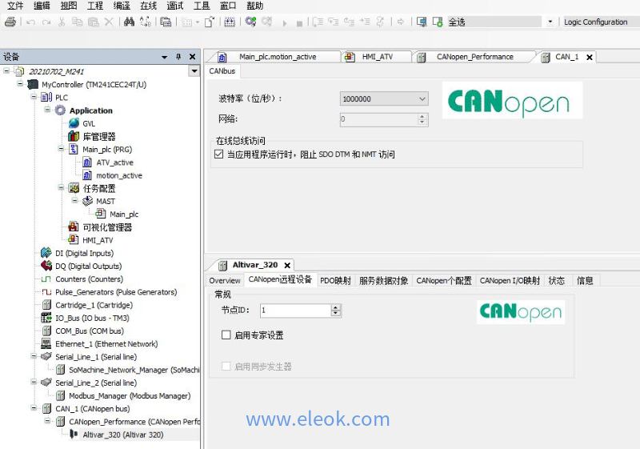The height and width of the screenshot is (449, 640).
Task: Click the print icon in the toolbar
Action: 10,22
